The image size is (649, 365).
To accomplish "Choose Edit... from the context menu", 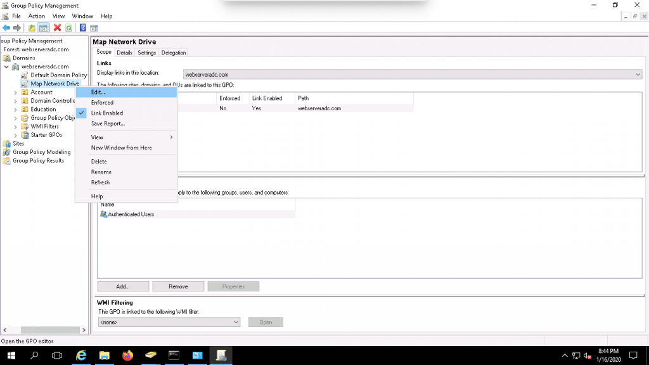I will click(98, 93).
